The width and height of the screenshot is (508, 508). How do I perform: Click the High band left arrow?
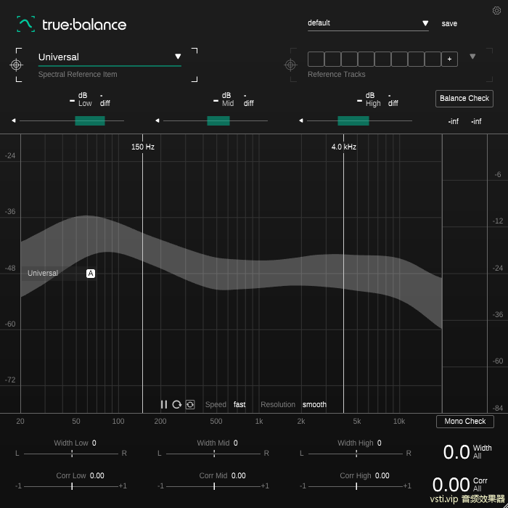tap(301, 120)
